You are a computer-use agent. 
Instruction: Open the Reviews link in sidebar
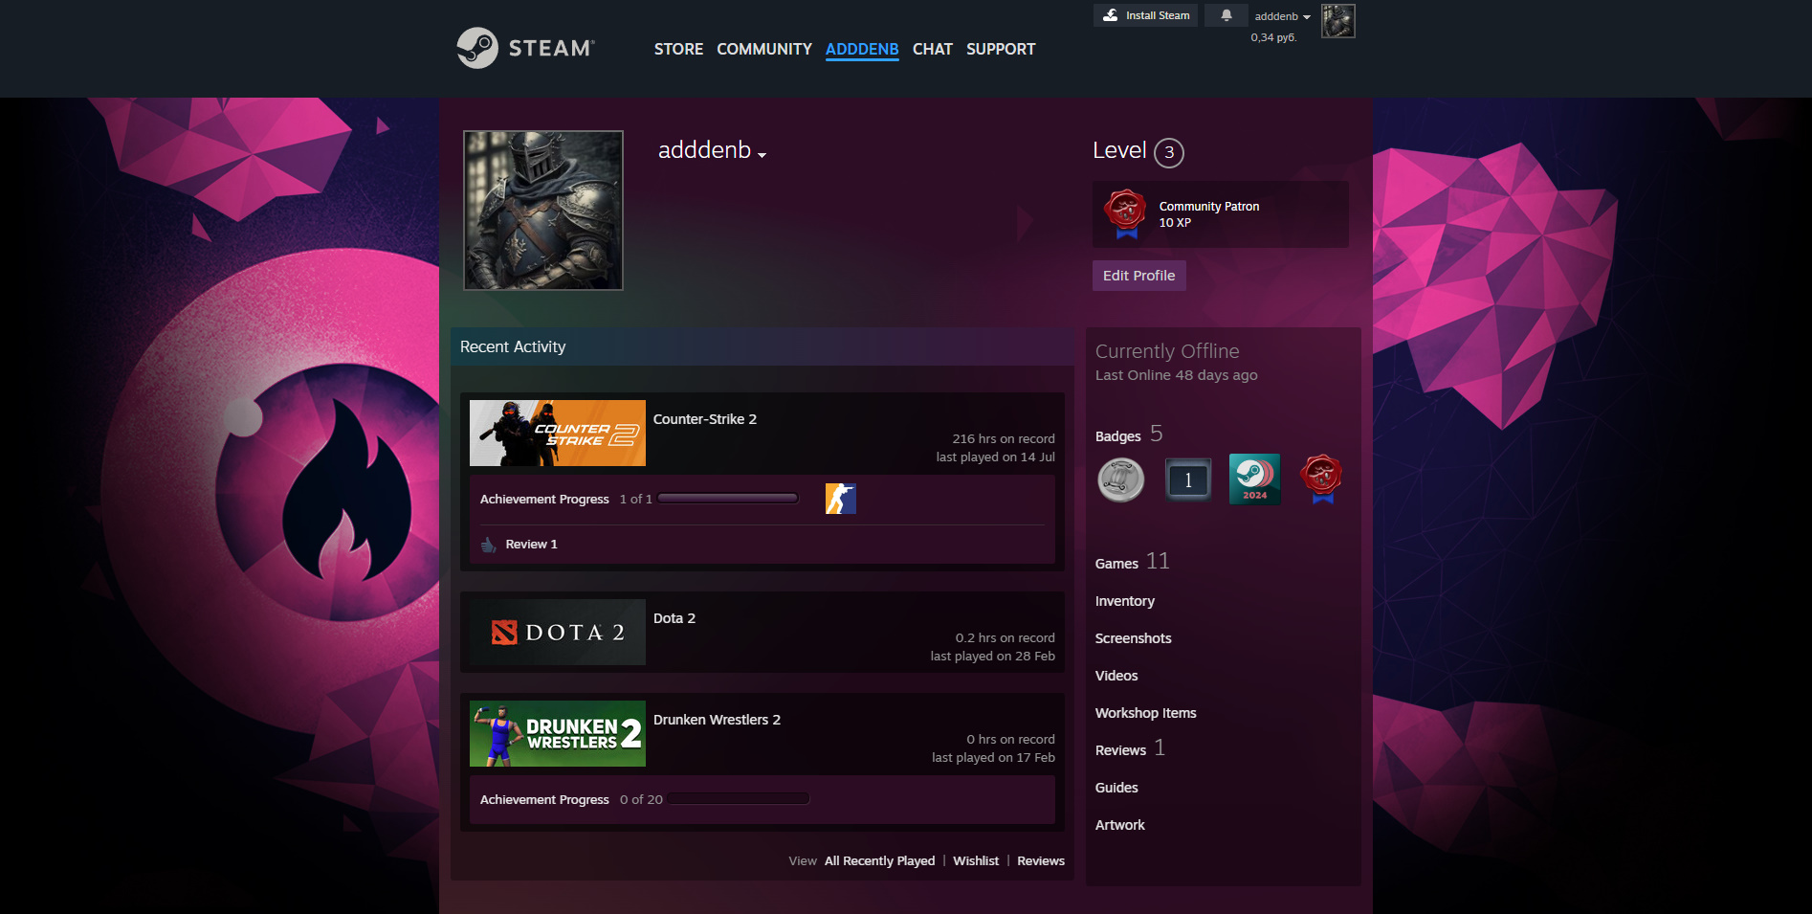[1120, 750]
